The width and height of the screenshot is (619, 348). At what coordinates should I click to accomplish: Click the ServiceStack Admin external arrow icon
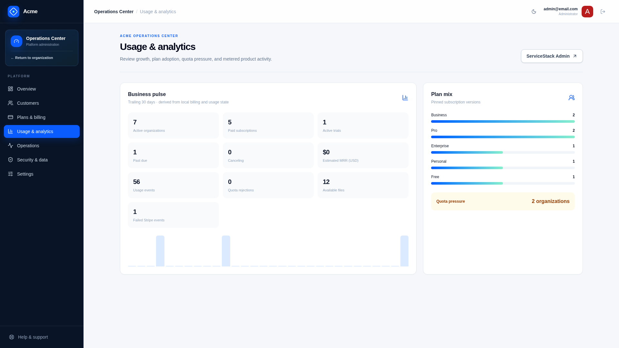[x=575, y=56]
